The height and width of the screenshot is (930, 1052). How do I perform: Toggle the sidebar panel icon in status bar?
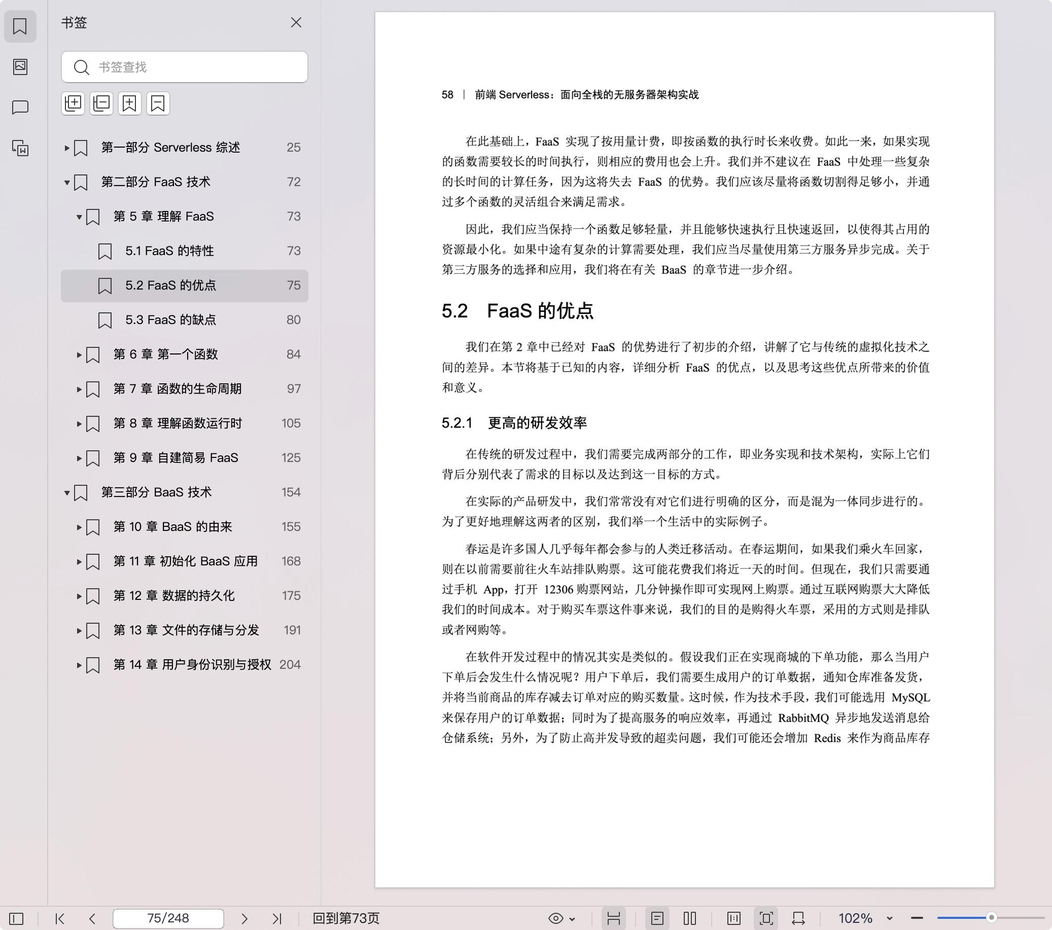pos(16,919)
